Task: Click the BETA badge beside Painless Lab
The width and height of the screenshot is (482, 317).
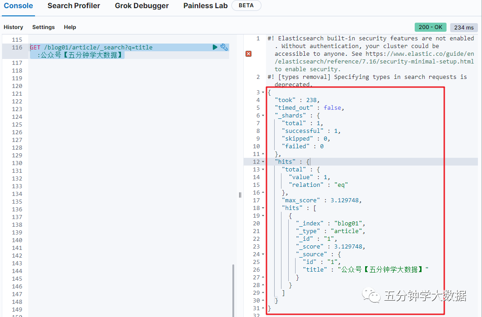Action: (x=246, y=5)
